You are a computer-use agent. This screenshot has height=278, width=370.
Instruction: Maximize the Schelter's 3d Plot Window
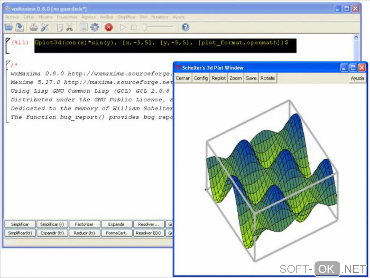click(353, 68)
